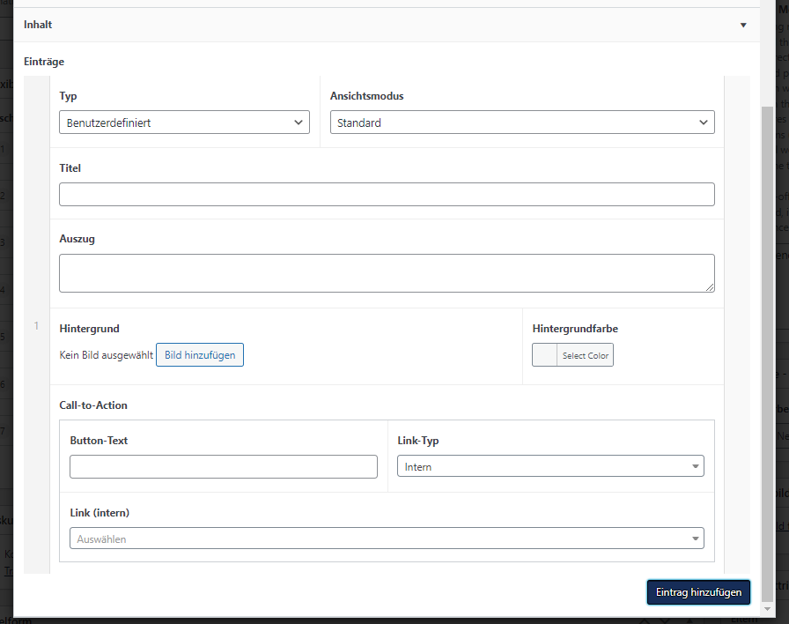Focus the Titel text field
Viewport: 789px width, 624px height.
[x=387, y=194]
